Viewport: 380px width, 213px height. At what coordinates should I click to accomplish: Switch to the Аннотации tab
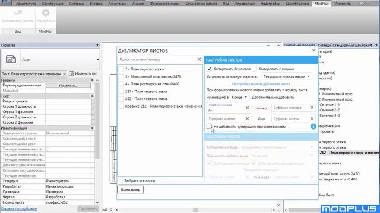point(118,4)
